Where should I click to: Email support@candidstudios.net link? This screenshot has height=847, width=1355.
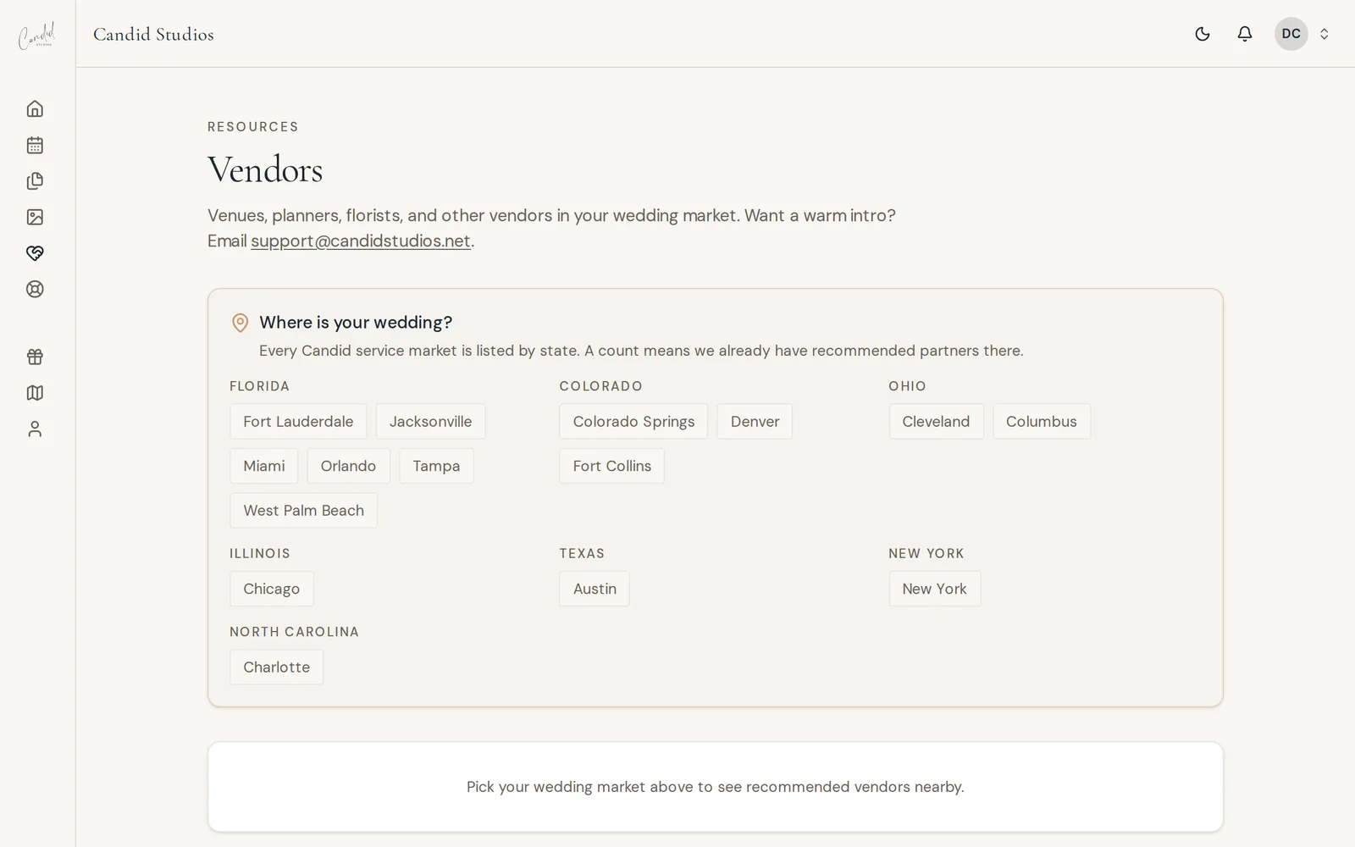[361, 241]
